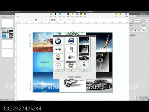Viewport: 149px width, 112px height.
Task: Click the insert picture icon in the toolbar
Action: pos(51,14)
